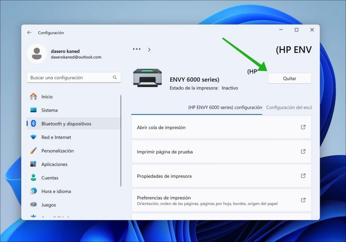
Task: Remove the printer with Quitar button
Action: (x=290, y=79)
